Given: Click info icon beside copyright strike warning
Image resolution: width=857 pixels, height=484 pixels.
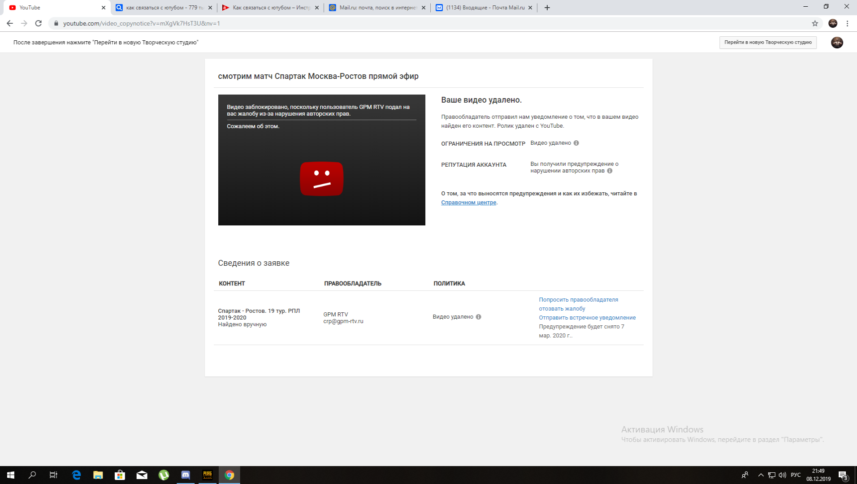Looking at the screenshot, I should coord(610,171).
